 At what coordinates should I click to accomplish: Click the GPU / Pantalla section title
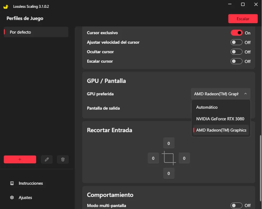[x=106, y=81]
